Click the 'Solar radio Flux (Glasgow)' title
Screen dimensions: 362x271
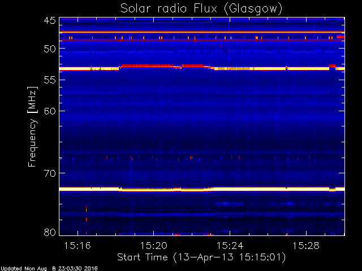[201, 9]
